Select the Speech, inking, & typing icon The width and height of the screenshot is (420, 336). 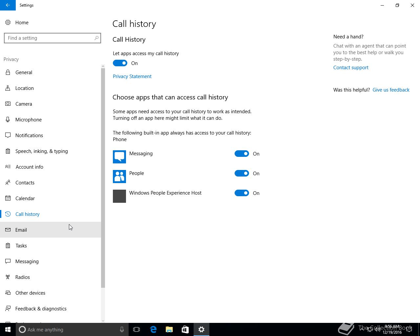(8, 151)
